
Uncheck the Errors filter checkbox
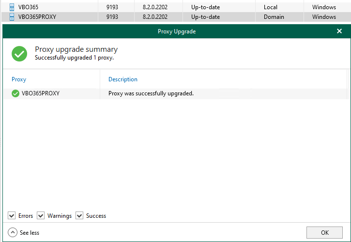(x=12, y=216)
